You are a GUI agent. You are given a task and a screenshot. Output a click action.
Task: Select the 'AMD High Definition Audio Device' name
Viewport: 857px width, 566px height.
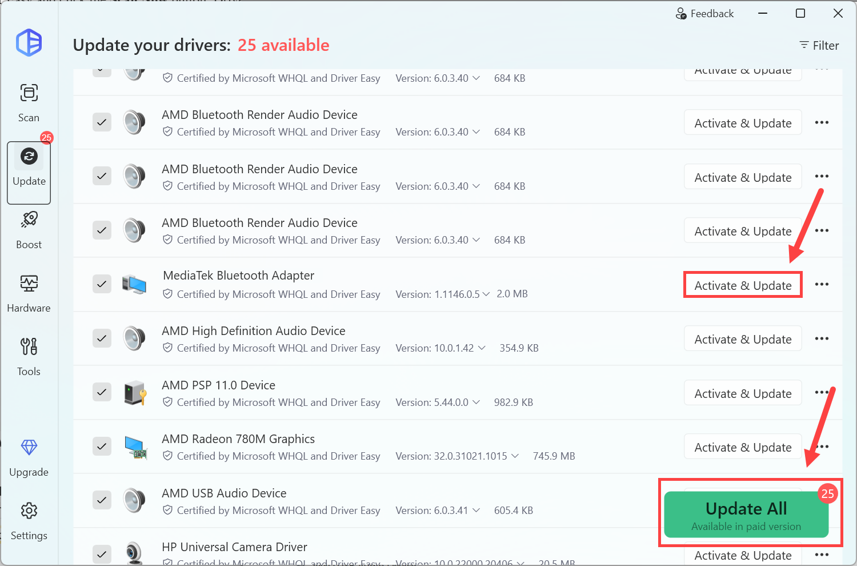click(x=254, y=330)
